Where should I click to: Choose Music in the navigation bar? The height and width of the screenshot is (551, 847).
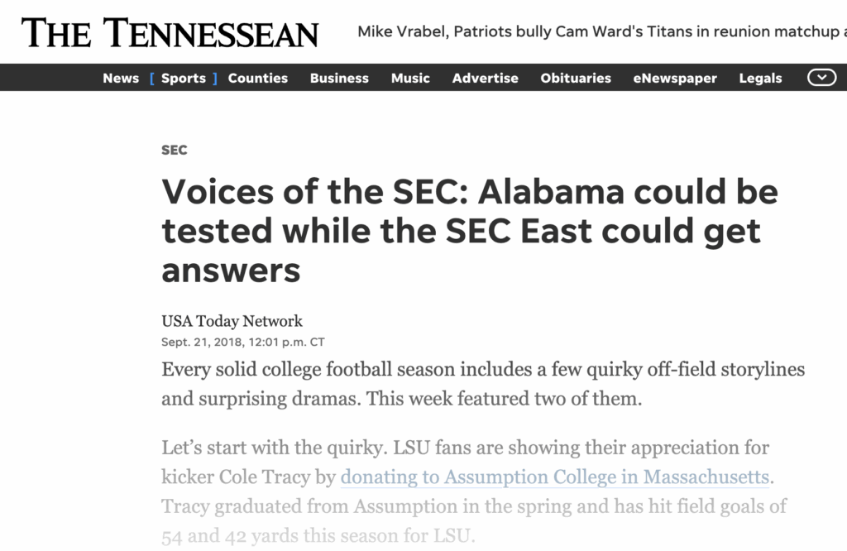point(410,79)
